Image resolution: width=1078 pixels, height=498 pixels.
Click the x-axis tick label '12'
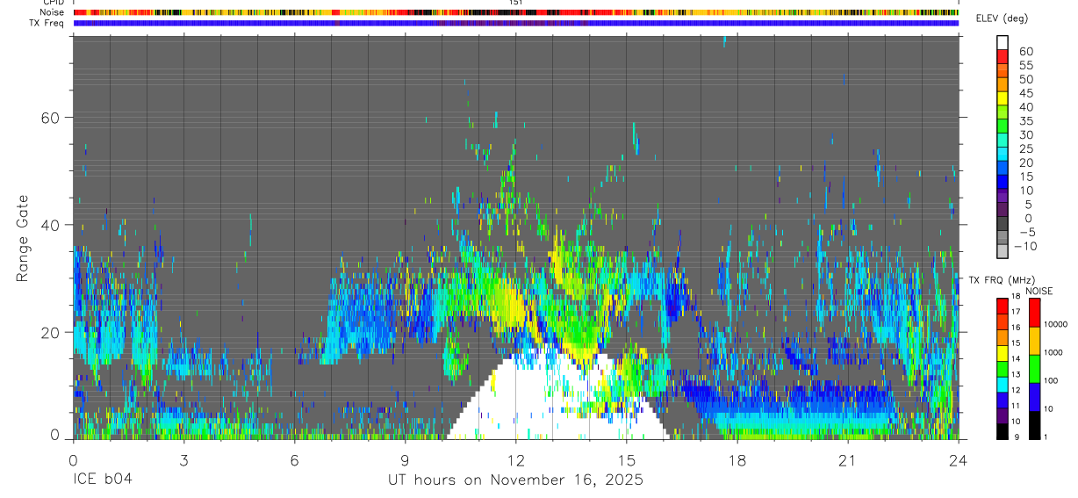[516, 459]
